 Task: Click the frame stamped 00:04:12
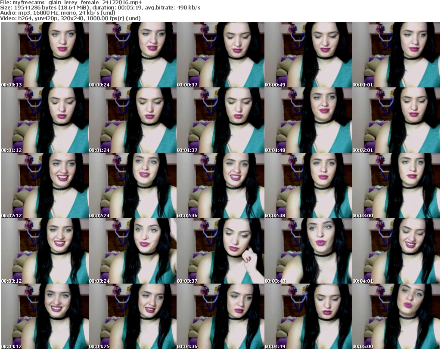pyautogui.click(x=45, y=316)
